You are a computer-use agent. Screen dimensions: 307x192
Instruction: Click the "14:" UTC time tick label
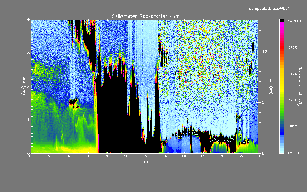click(165, 156)
